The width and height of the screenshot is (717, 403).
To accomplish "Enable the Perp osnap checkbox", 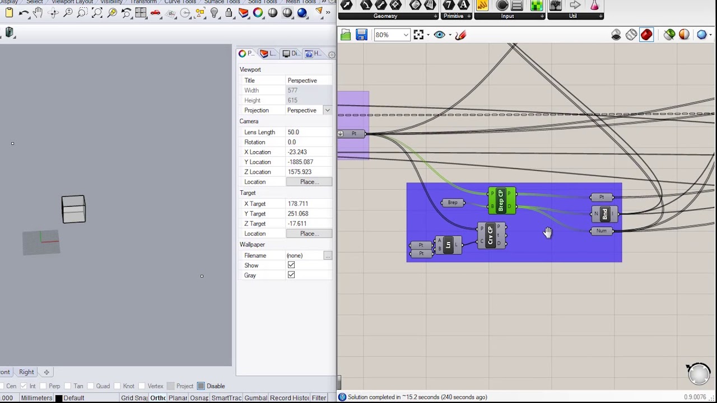I will (x=43, y=386).
